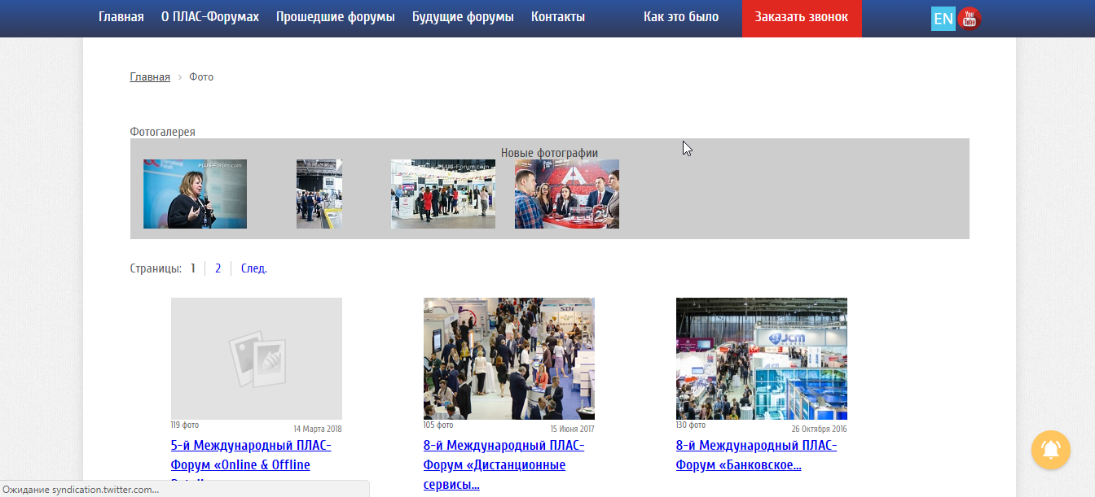Viewport: 1095px width, 497px height.
Task: Select the narrow venue photo in Новые фотографии strip
Action: pyautogui.click(x=319, y=194)
